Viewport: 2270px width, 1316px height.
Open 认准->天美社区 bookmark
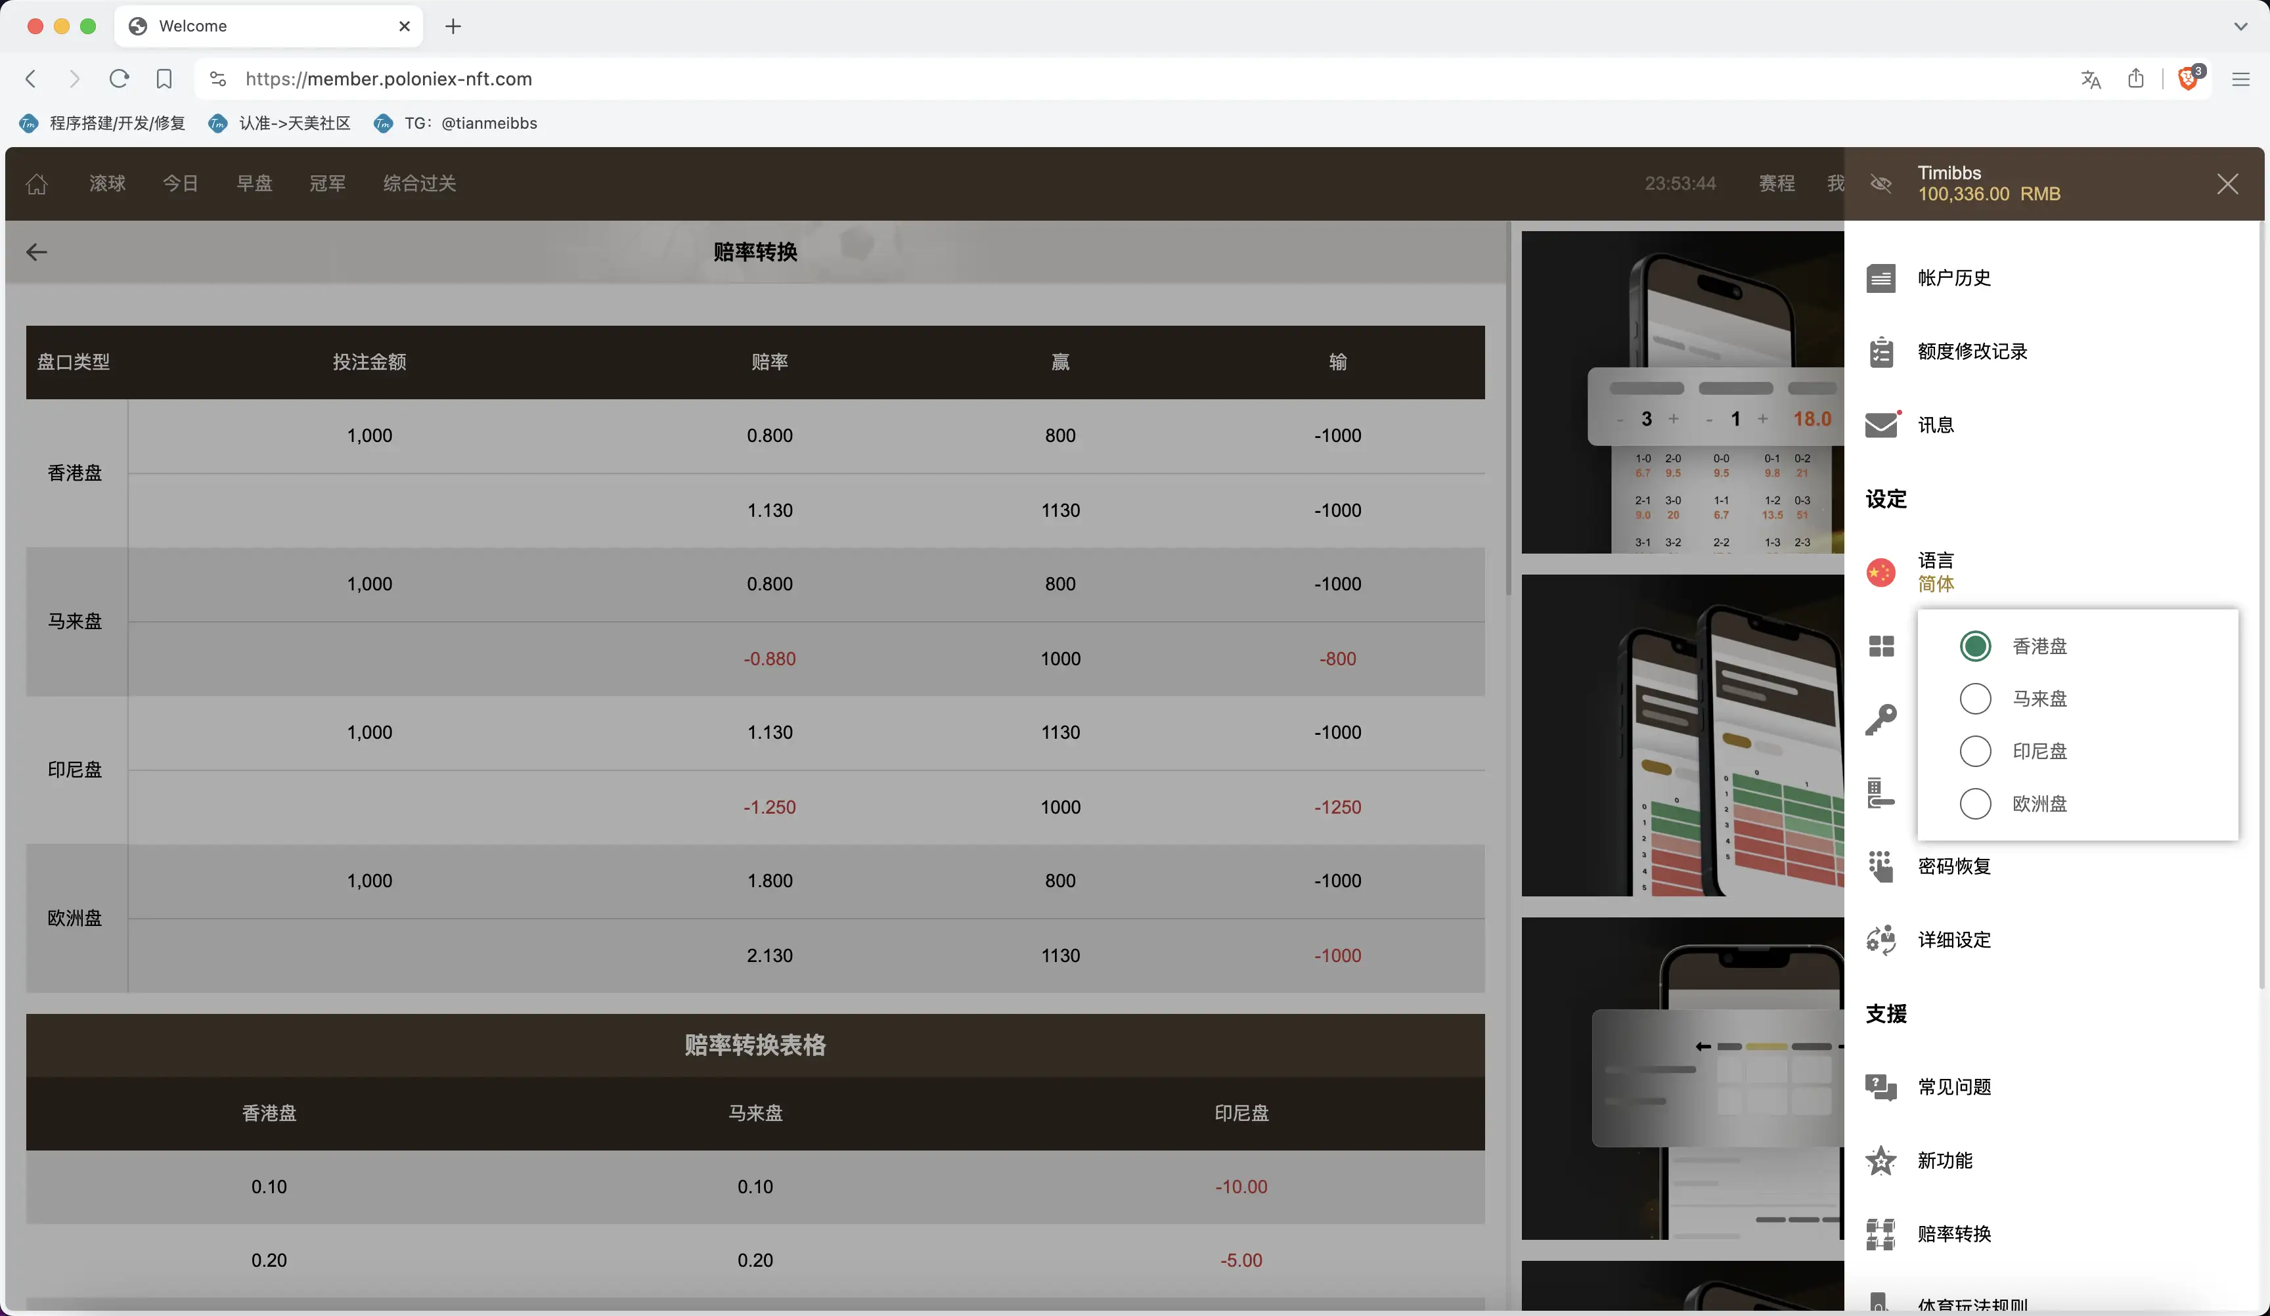tap(280, 123)
